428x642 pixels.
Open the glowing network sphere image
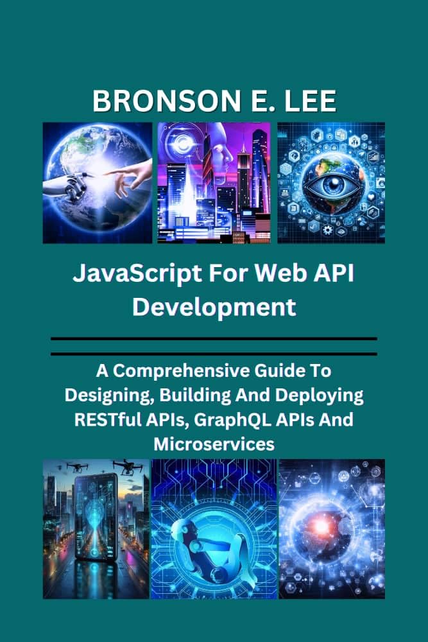(x=332, y=528)
